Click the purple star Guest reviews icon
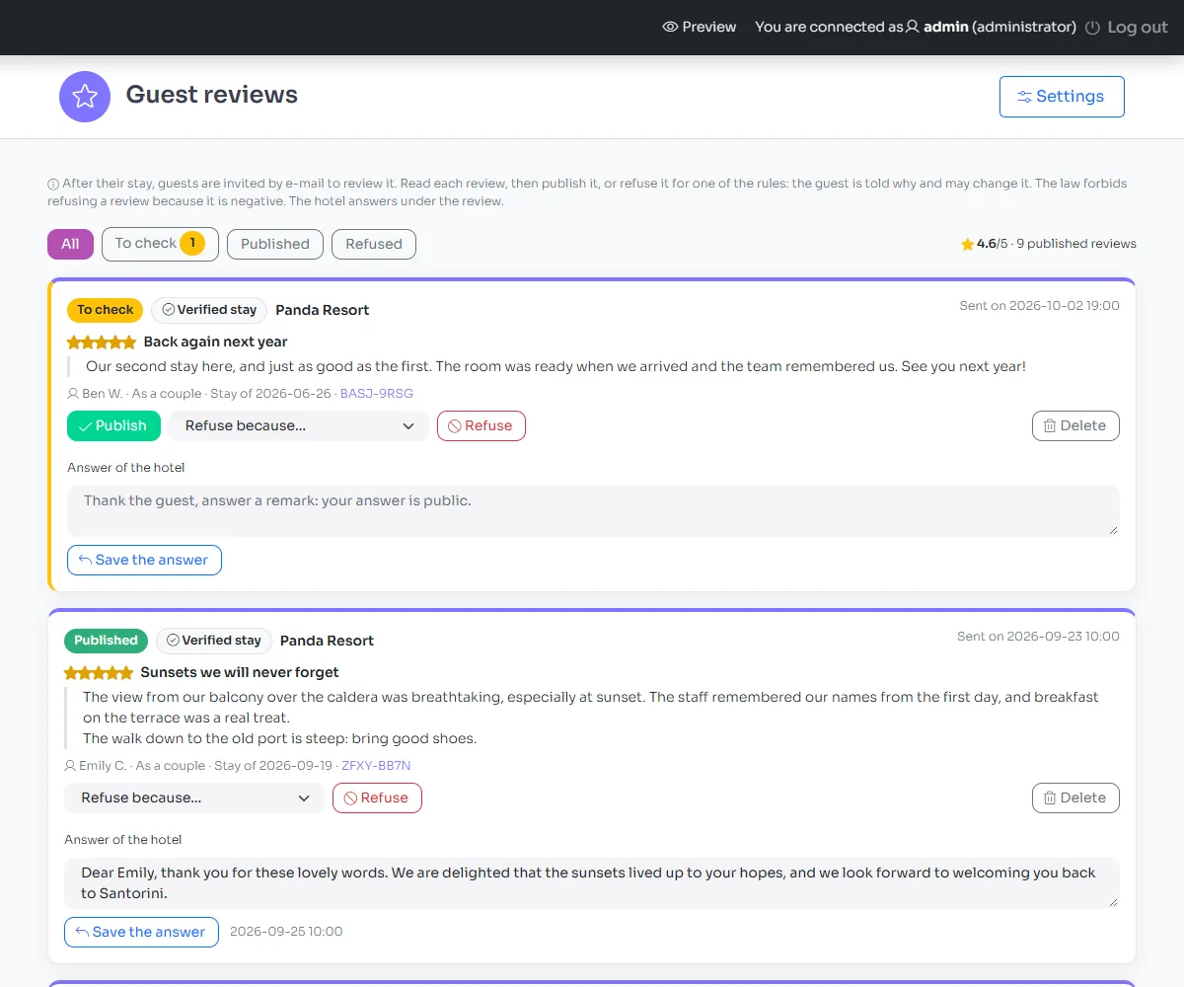 pos(85,97)
